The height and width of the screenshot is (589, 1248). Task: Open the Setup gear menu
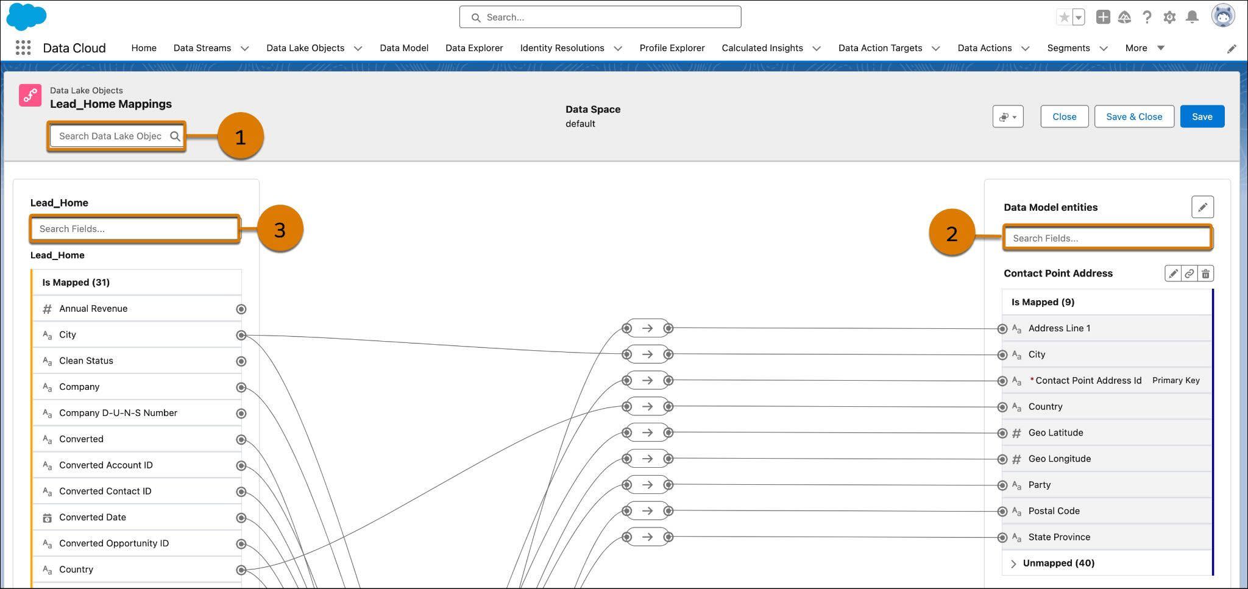point(1169,17)
